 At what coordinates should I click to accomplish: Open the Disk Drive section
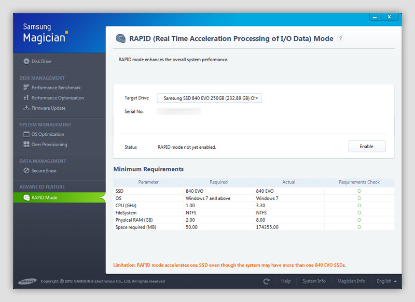pos(41,61)
